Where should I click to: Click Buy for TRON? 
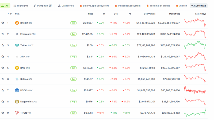coord(73,113)
